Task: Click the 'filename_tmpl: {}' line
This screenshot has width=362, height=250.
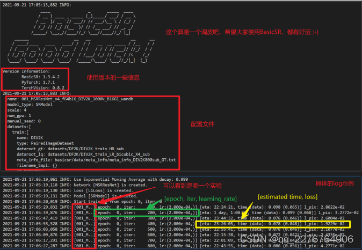Action: pyautogui.click(x=37, y=165)
